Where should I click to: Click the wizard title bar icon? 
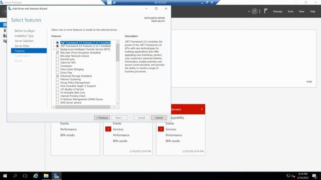click(x=10, y=8)
